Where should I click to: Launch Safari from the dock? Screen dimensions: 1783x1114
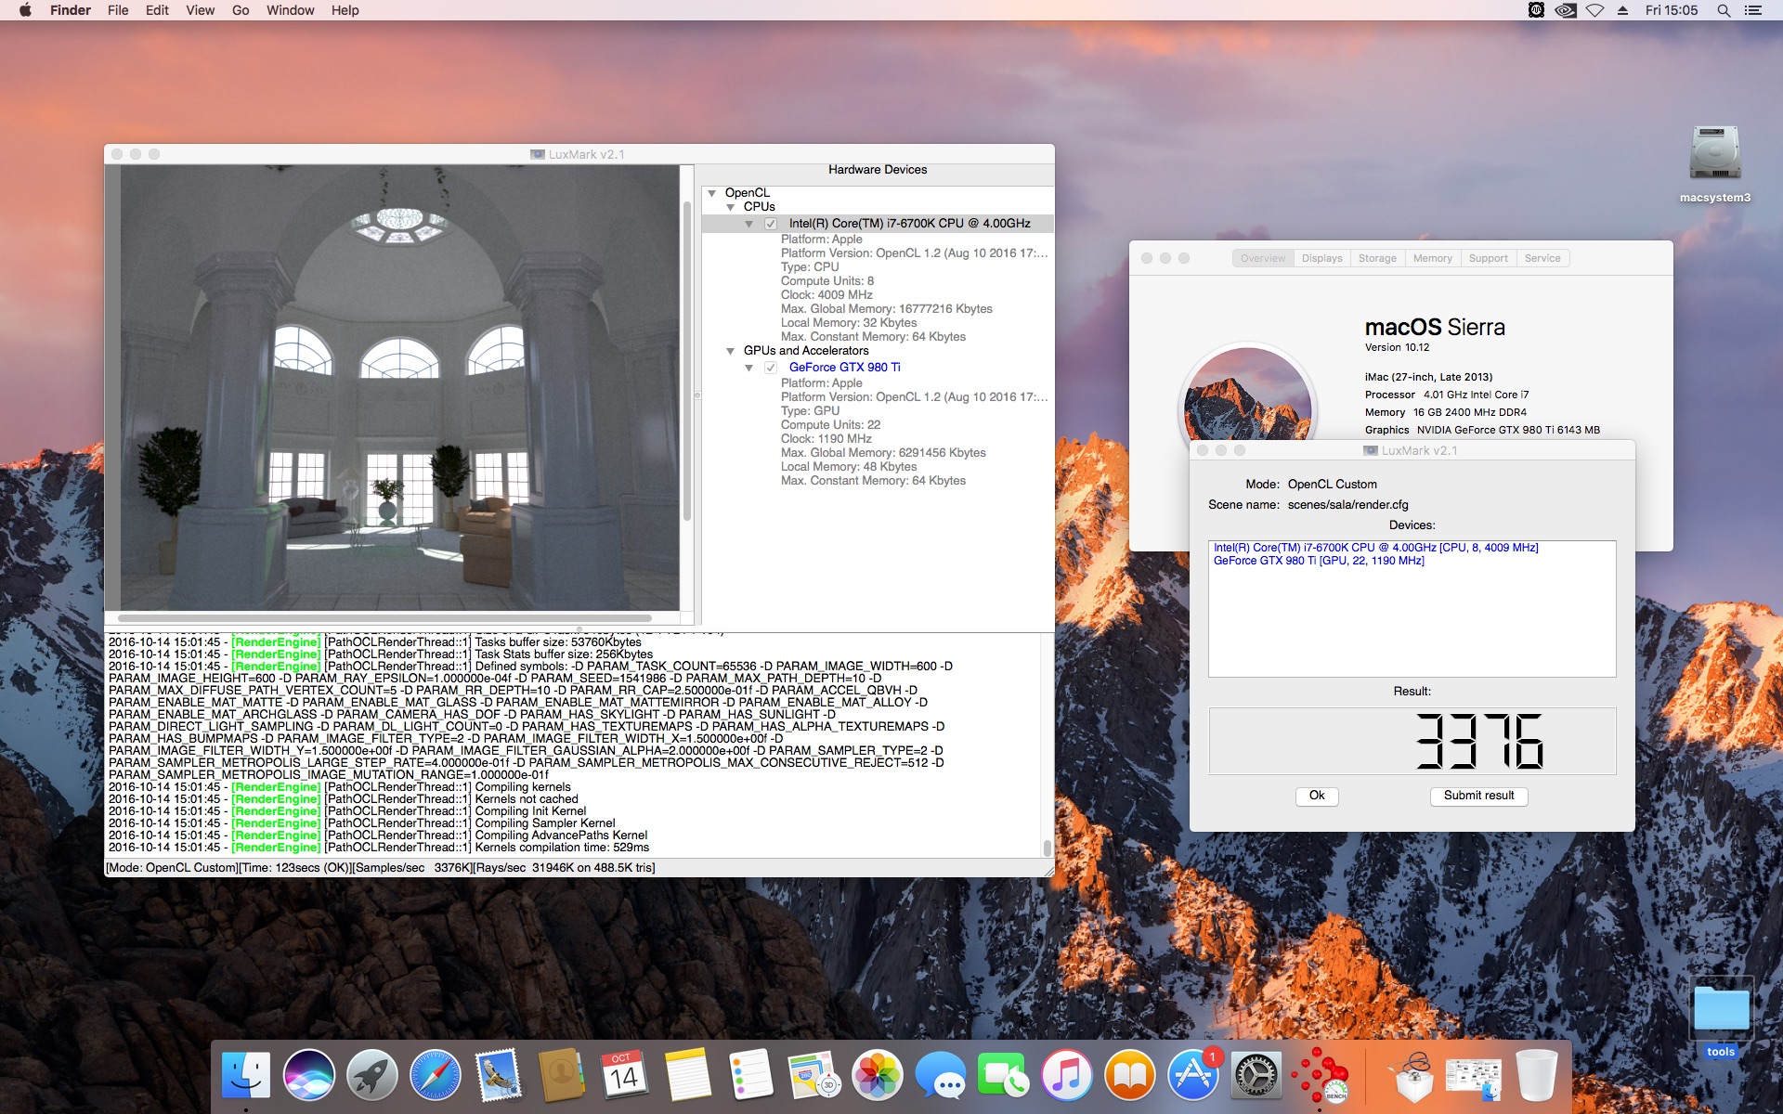coord(435,1075)
